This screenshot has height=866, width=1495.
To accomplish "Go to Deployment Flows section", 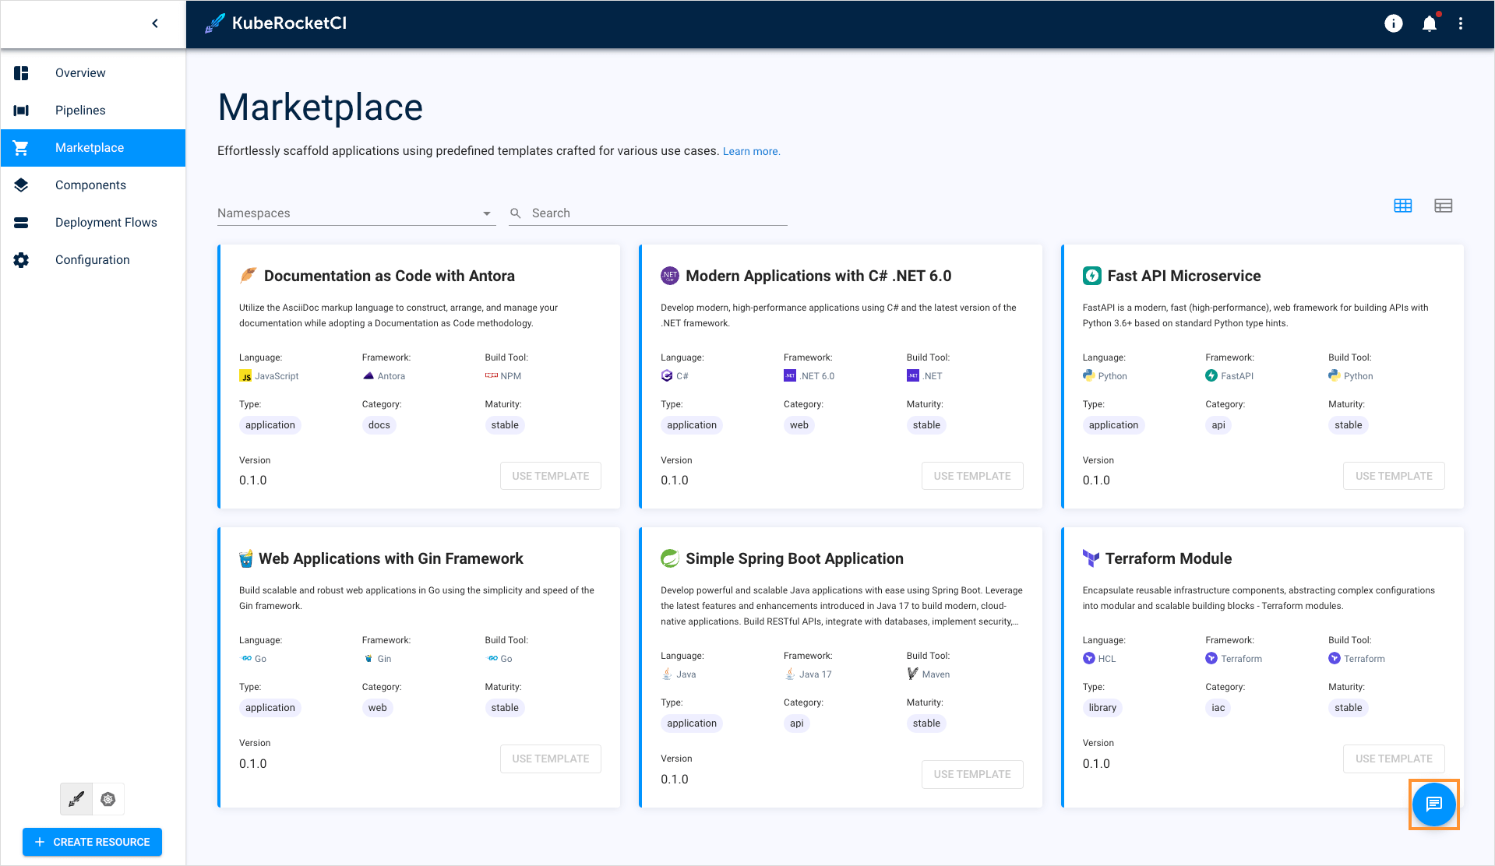I will [x=106, y=223].
